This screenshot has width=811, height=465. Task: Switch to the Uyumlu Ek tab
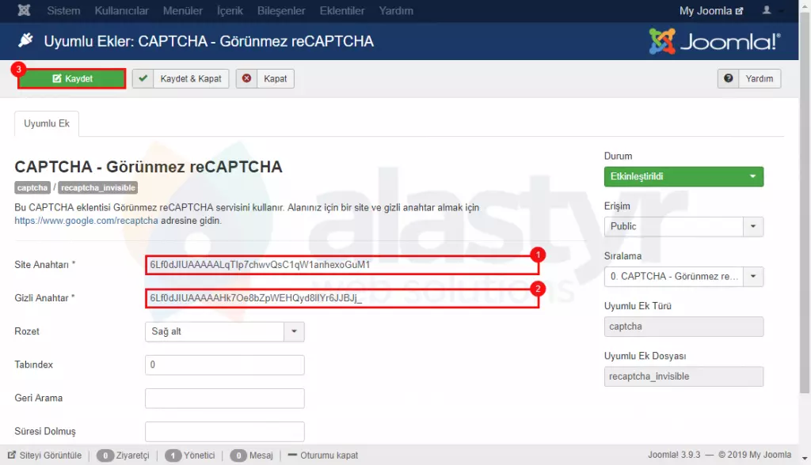(47, 123)
